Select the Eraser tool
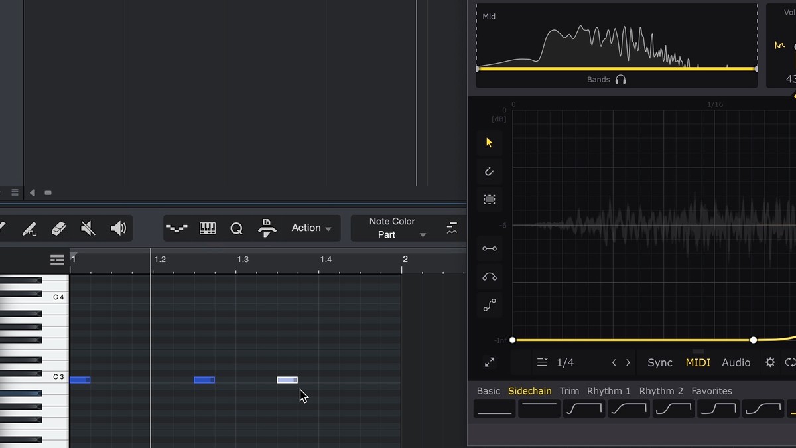This screenshot has width=796, height=448. (58, 229)
